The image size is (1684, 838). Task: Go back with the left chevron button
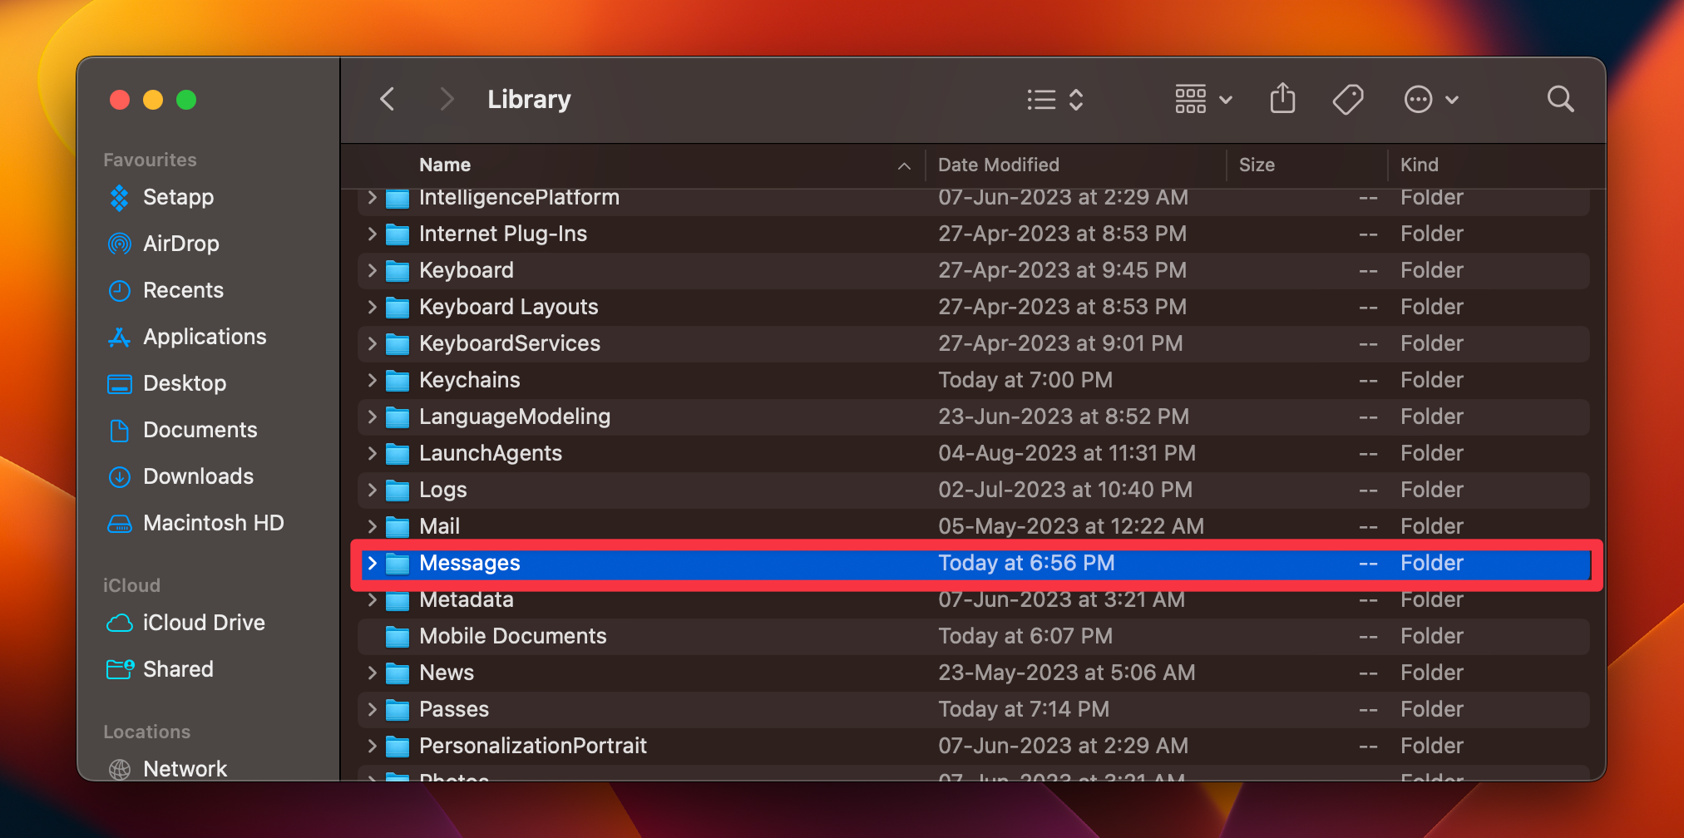[388, 100]
